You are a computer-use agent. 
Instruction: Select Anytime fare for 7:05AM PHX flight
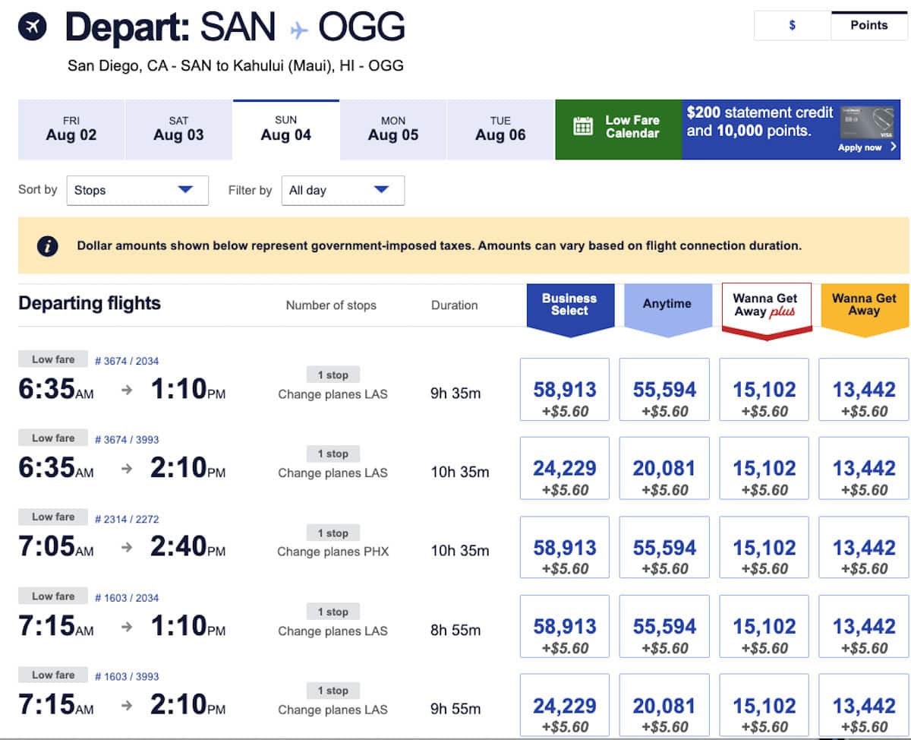664,548
